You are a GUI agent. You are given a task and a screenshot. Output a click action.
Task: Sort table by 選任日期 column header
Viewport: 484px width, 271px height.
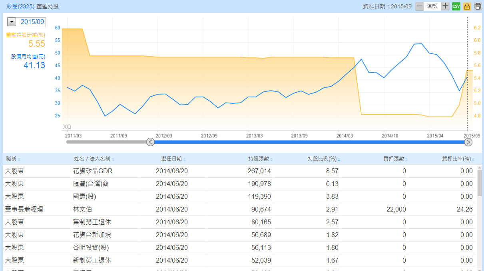173,159
